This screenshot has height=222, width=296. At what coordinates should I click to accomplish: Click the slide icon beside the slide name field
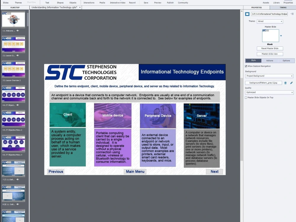pos(247,14)
